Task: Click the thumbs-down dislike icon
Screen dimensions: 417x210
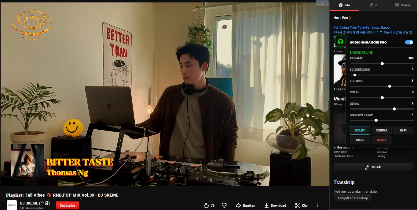Action: pos(224,205)
